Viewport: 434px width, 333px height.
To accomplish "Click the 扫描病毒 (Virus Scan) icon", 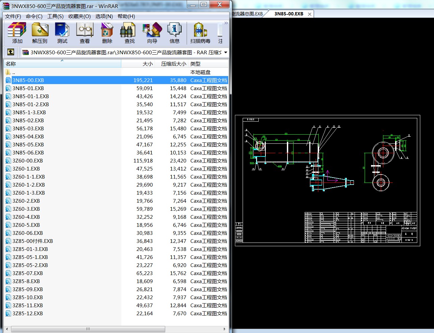I will [x=200, y=33].
